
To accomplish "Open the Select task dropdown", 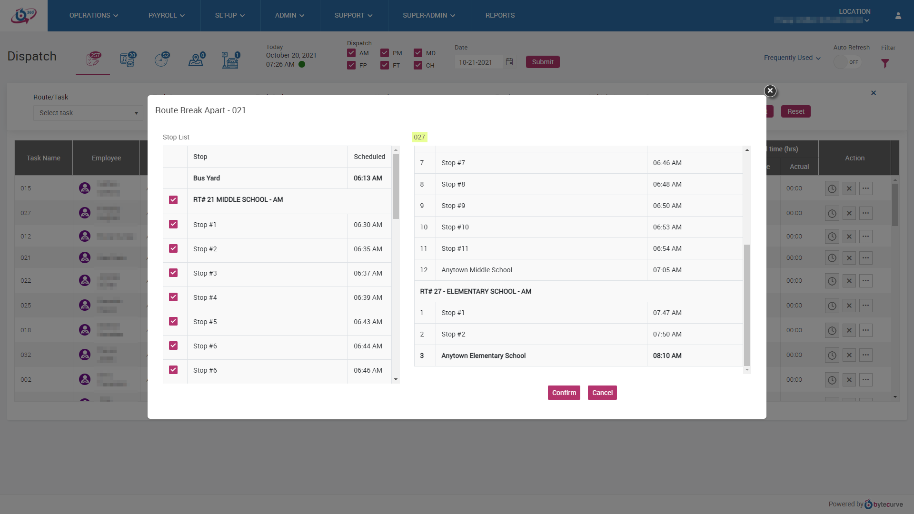I will pos(88,113).
